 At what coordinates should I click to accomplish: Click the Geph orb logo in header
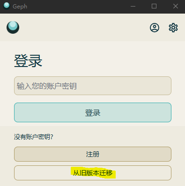[x=13, y=28]
